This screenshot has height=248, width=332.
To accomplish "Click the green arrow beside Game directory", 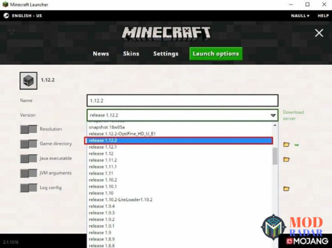I will [297, 145].
